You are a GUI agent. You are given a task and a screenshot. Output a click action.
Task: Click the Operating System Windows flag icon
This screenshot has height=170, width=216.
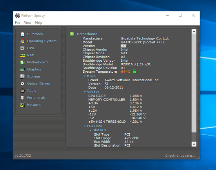pos(22,41)
